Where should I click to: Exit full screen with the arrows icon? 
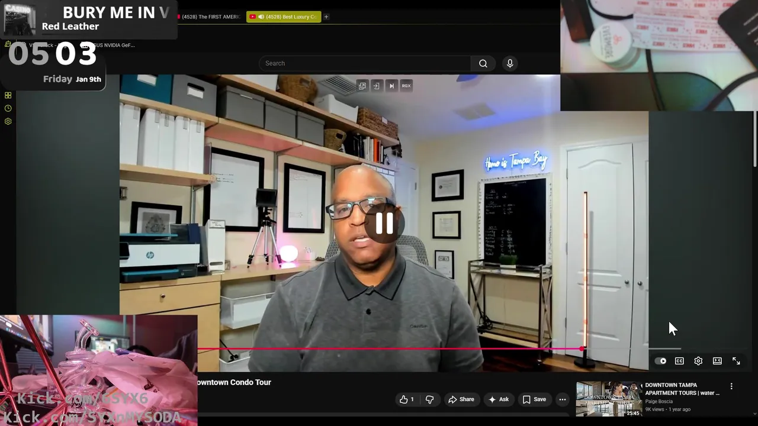tap(736, 361)
